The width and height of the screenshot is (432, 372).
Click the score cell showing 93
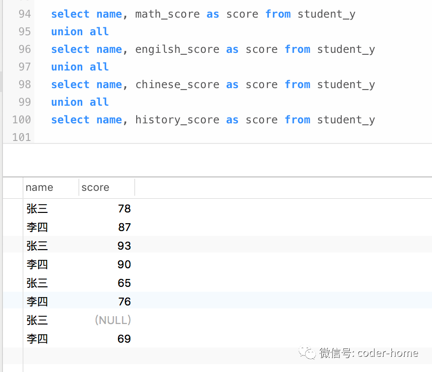[124, 246]
